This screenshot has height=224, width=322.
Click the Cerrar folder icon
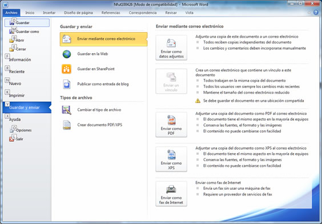12,49
